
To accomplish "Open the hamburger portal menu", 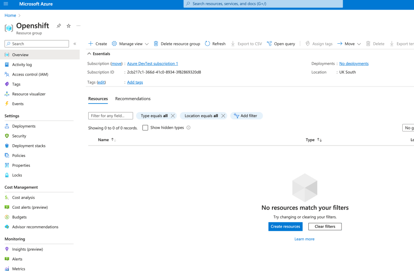I will (6, 4).
